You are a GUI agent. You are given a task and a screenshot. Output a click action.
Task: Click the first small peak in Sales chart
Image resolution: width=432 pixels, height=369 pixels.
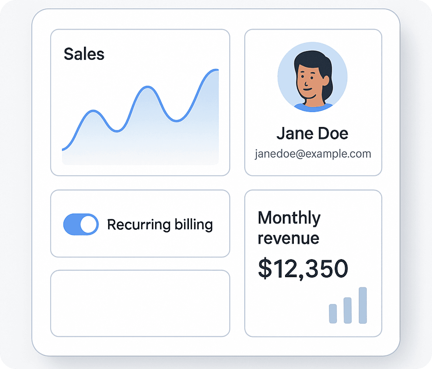93,111
